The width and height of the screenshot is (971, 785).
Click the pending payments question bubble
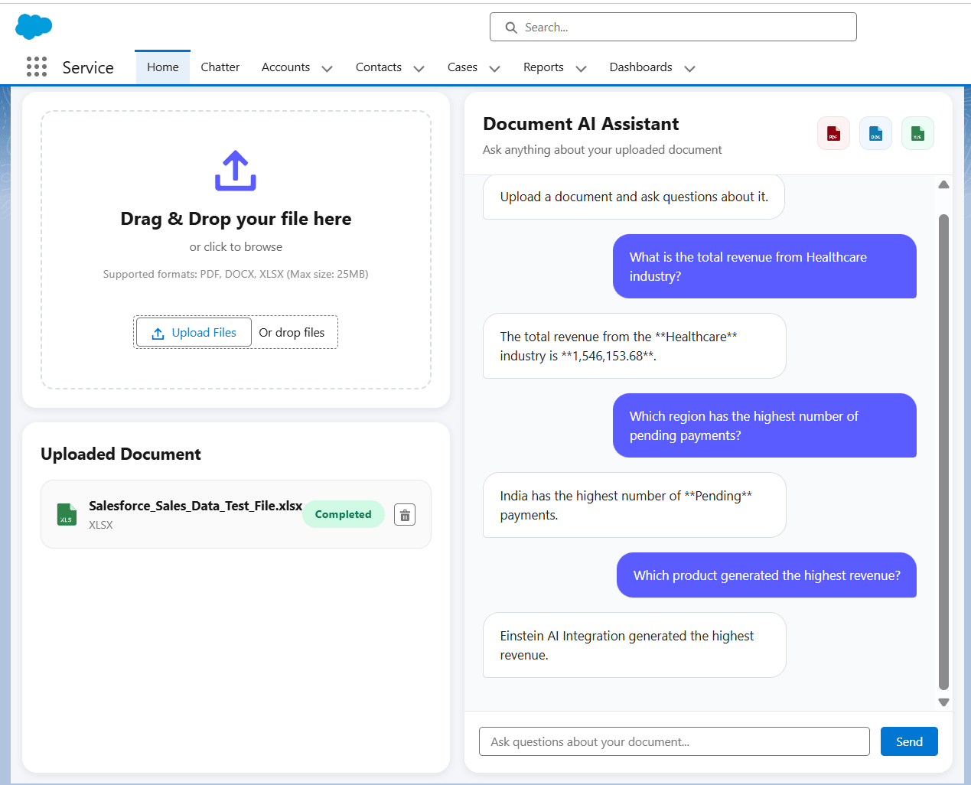point(764,425)
